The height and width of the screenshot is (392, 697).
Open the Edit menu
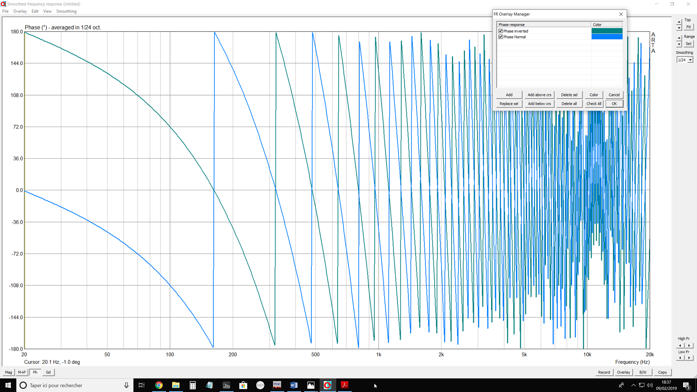click(35, 11)
